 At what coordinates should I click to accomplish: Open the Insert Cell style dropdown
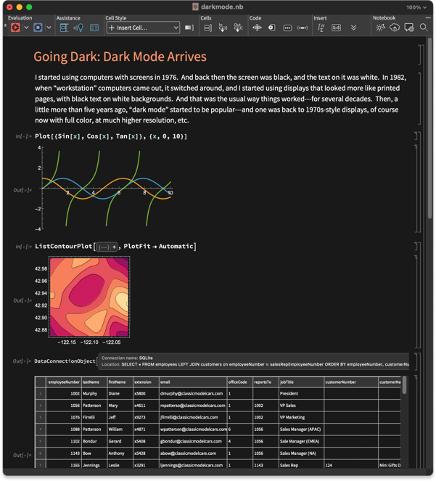click(x=143, y=28)
